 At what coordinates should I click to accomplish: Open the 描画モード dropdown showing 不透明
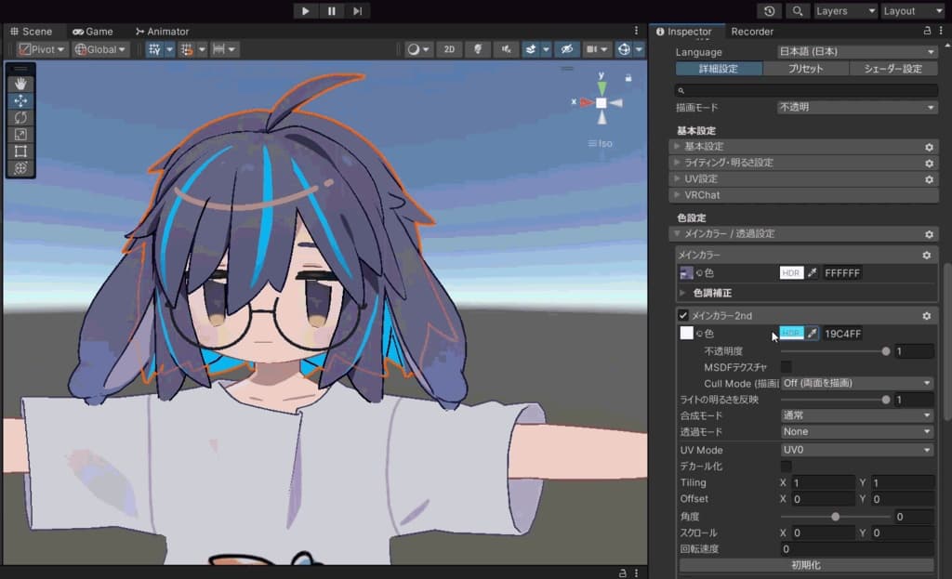pyautogui.click(x=855, y=107)
